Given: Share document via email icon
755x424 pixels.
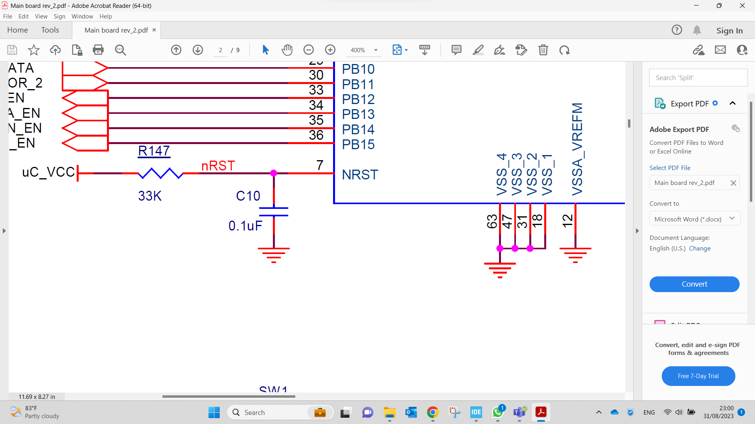Looking at the screenshot, I should click(720, 50).
